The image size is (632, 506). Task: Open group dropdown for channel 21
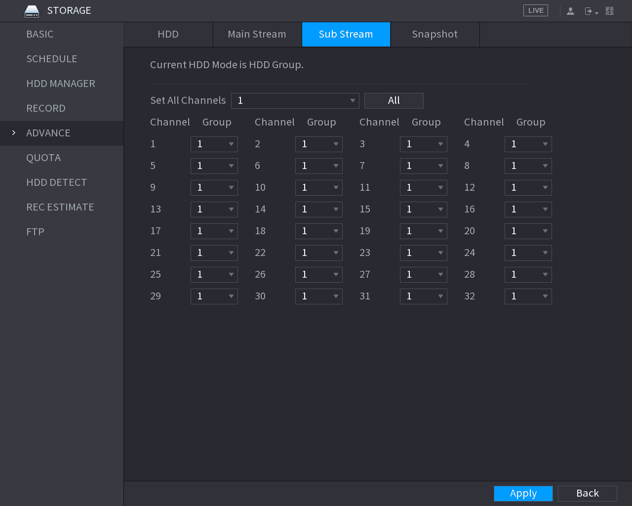coord(214,253)
